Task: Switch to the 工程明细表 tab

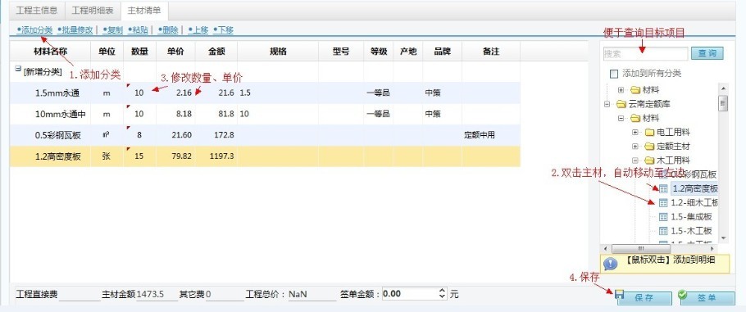Action: (93, 10)
